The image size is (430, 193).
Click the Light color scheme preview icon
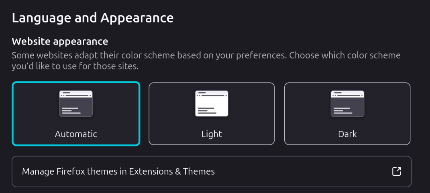(x=212, y=104)
